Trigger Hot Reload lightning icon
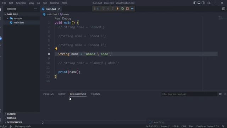Viewport: 227px width, 128px height. pyautogui.click(x=117, y=9)
